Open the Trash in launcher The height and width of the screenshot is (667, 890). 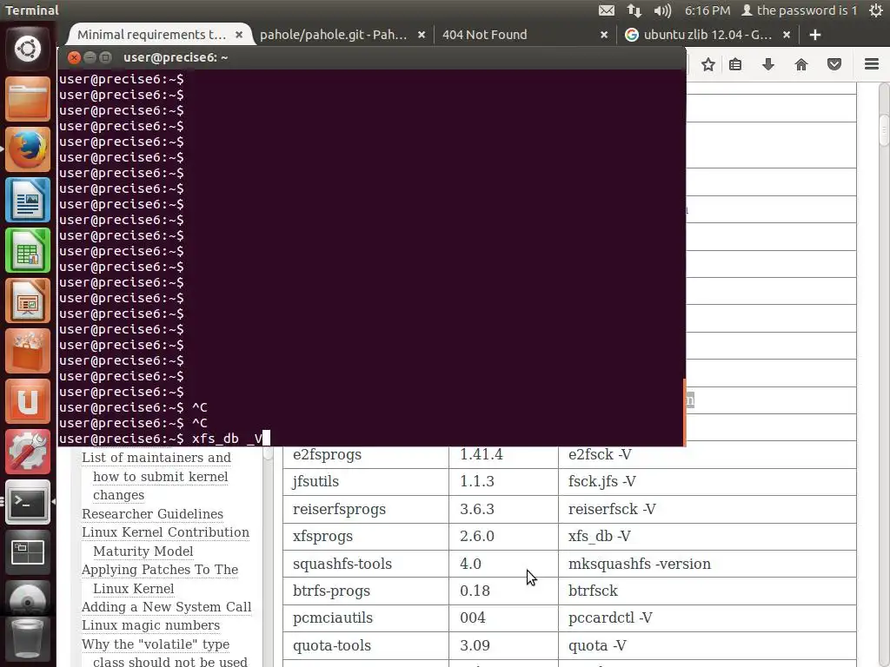27,640
